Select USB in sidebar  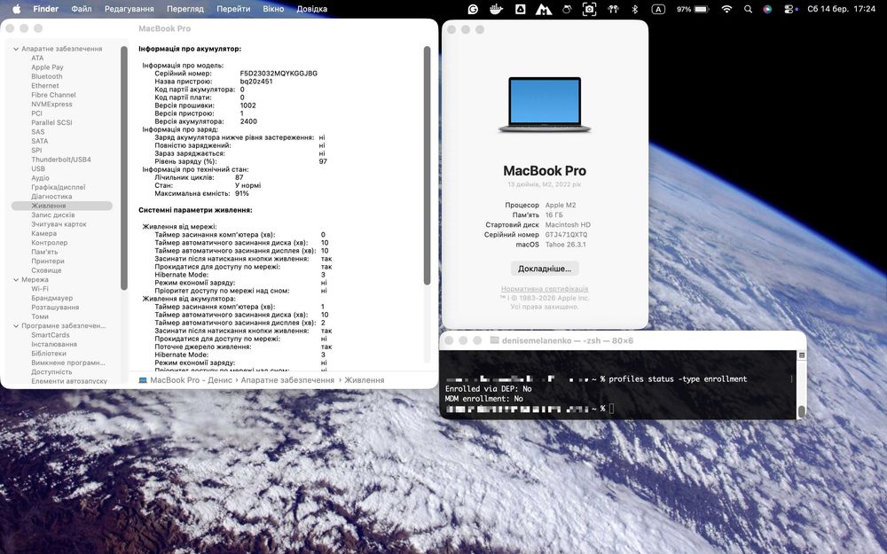(x=38, y=168)
